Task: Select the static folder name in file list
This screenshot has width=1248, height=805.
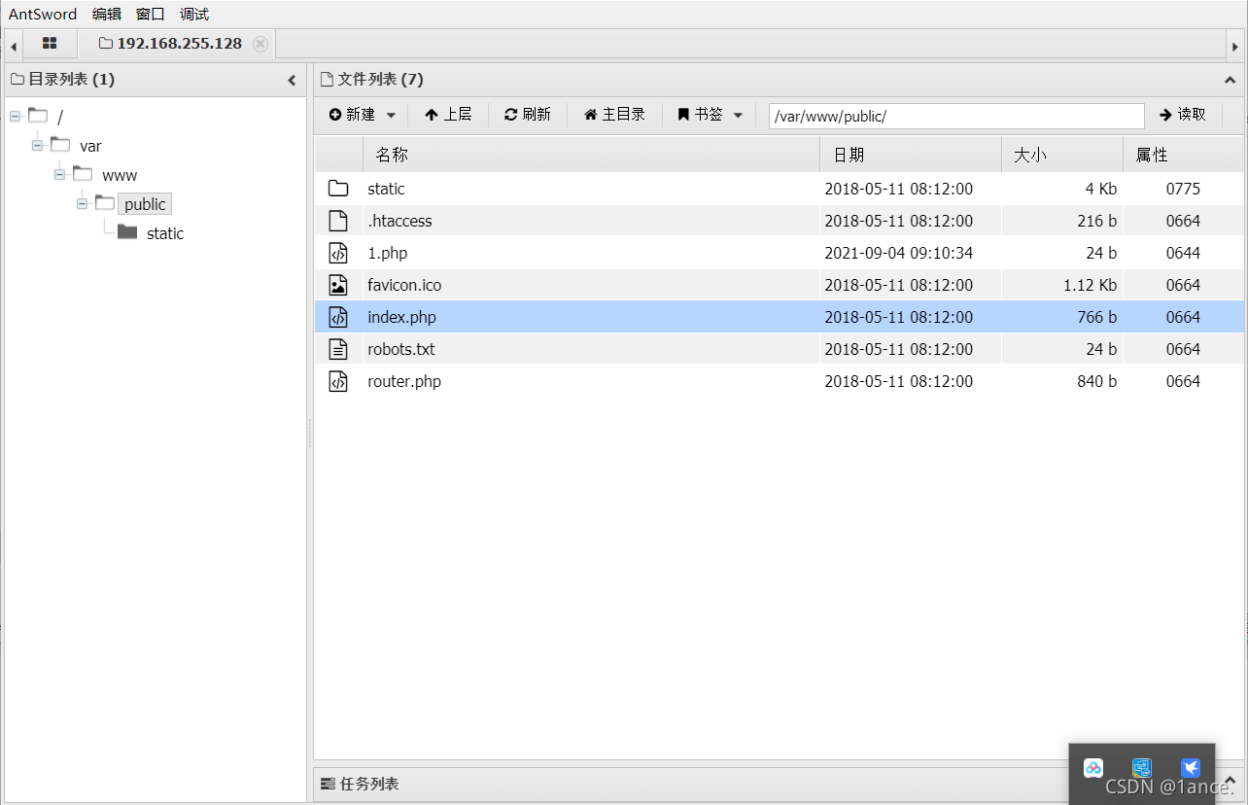Action: point(386,189)
